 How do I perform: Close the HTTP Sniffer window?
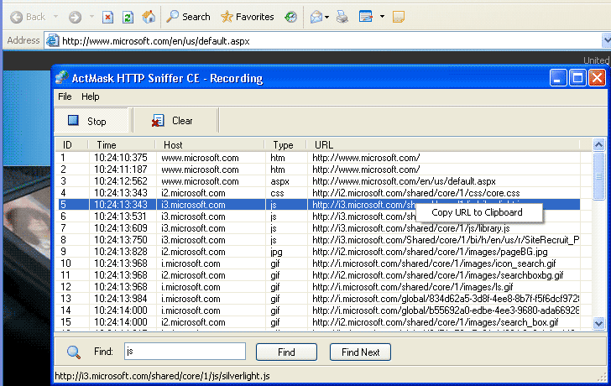click(597, 78)
